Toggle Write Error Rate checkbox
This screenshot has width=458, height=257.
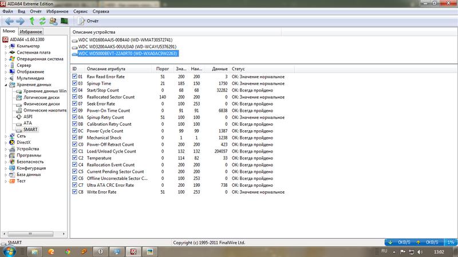pyautogui.click(x=74, y=192)
